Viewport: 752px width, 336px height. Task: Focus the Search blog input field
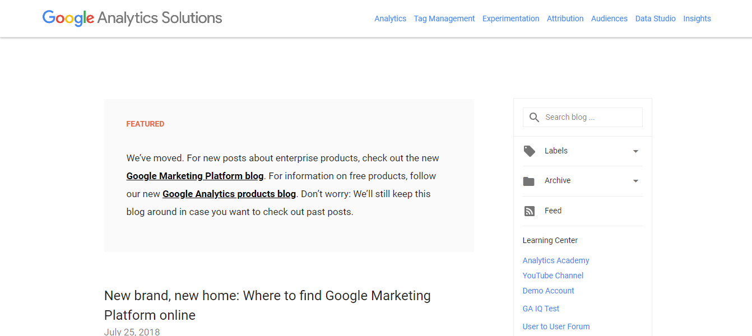583,117
